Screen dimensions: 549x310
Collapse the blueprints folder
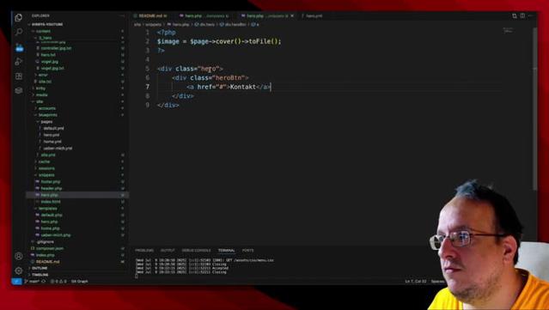[48, 115]
